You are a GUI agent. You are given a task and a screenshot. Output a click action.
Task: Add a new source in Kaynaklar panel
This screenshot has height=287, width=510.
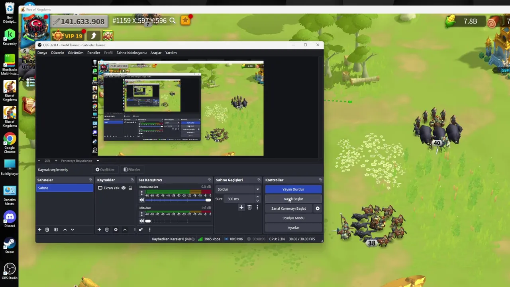tap(99, 230)
